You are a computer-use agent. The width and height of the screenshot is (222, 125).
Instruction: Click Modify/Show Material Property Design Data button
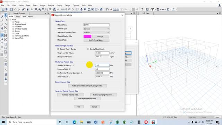coord(87,86)
